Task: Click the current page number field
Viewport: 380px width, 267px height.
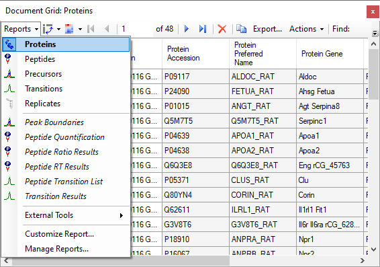Action: point(136,29)
